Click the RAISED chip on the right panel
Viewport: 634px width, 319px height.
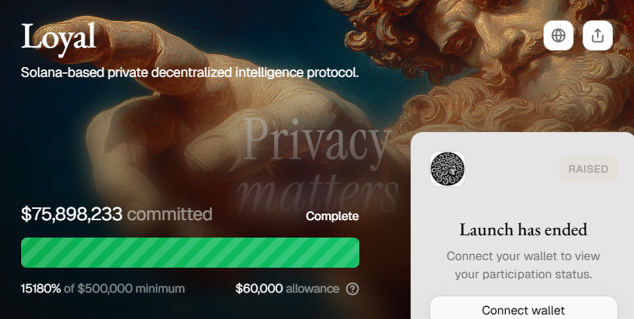tap(588, 169)
